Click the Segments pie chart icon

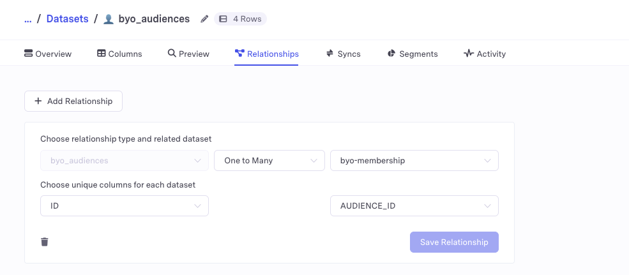(391, 54)
